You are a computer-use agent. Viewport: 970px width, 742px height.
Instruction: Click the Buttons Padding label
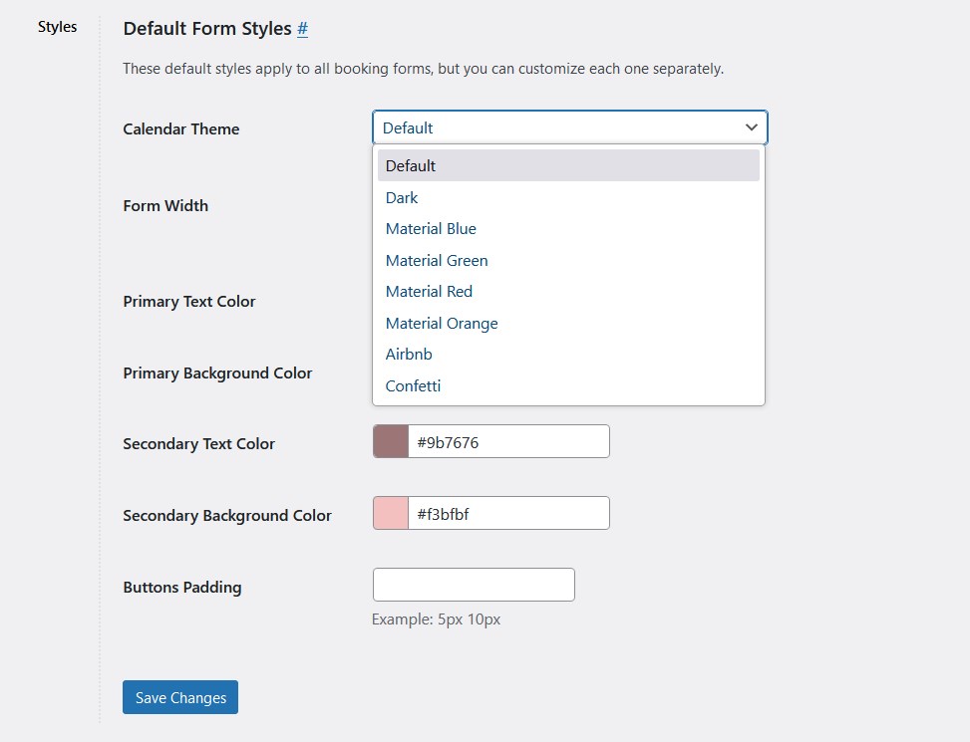tap(182, 587)
